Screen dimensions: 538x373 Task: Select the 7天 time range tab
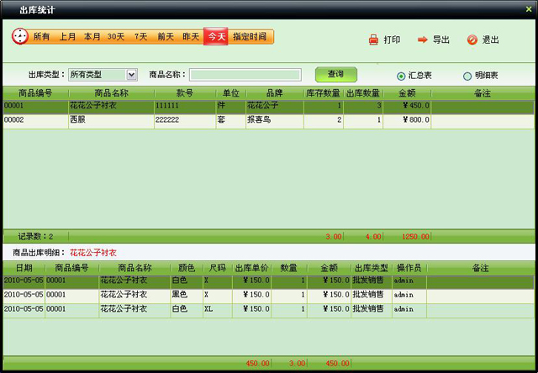(x=140, y=37)
